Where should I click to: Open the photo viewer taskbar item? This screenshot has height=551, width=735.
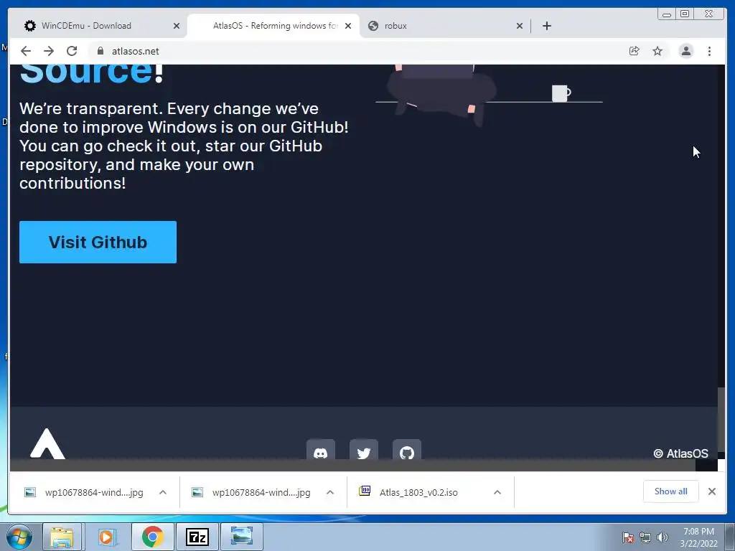(242, 537)
